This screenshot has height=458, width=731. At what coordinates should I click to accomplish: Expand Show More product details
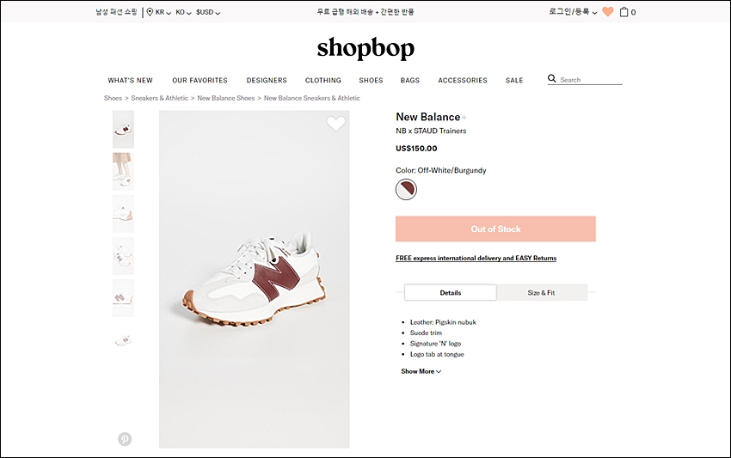(x=421, y=371)
